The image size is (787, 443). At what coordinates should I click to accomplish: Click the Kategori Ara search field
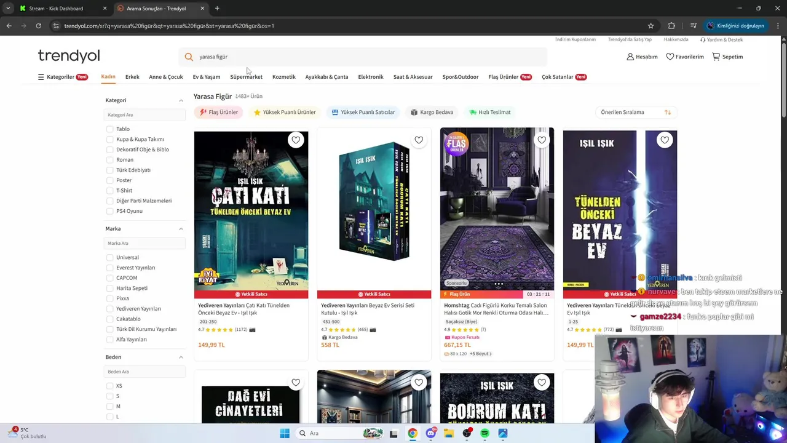point(144,115)
